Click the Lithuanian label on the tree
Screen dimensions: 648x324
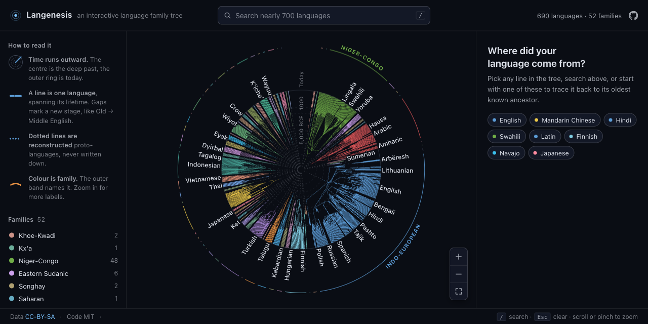(x=397, y=171)
